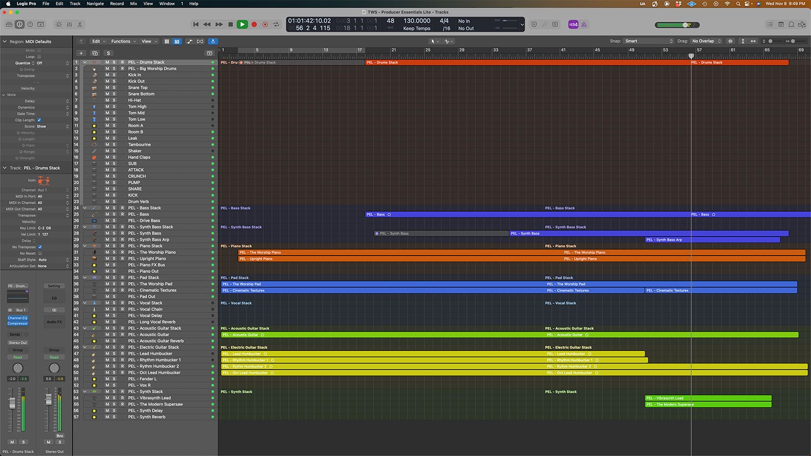This screenshot has height=456, width=811.
Task: Mute the Snare Top track
Action: tap(107, 88)
